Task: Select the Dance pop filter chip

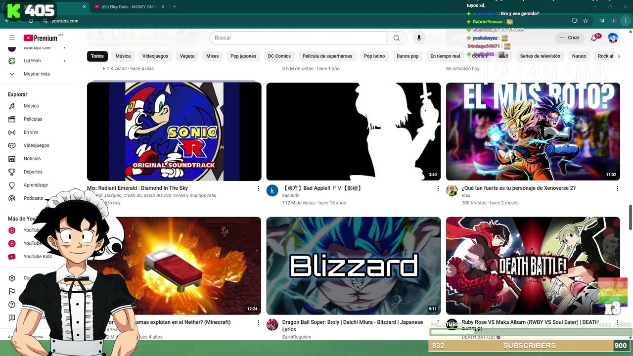Action: click(x=407, y=56)
